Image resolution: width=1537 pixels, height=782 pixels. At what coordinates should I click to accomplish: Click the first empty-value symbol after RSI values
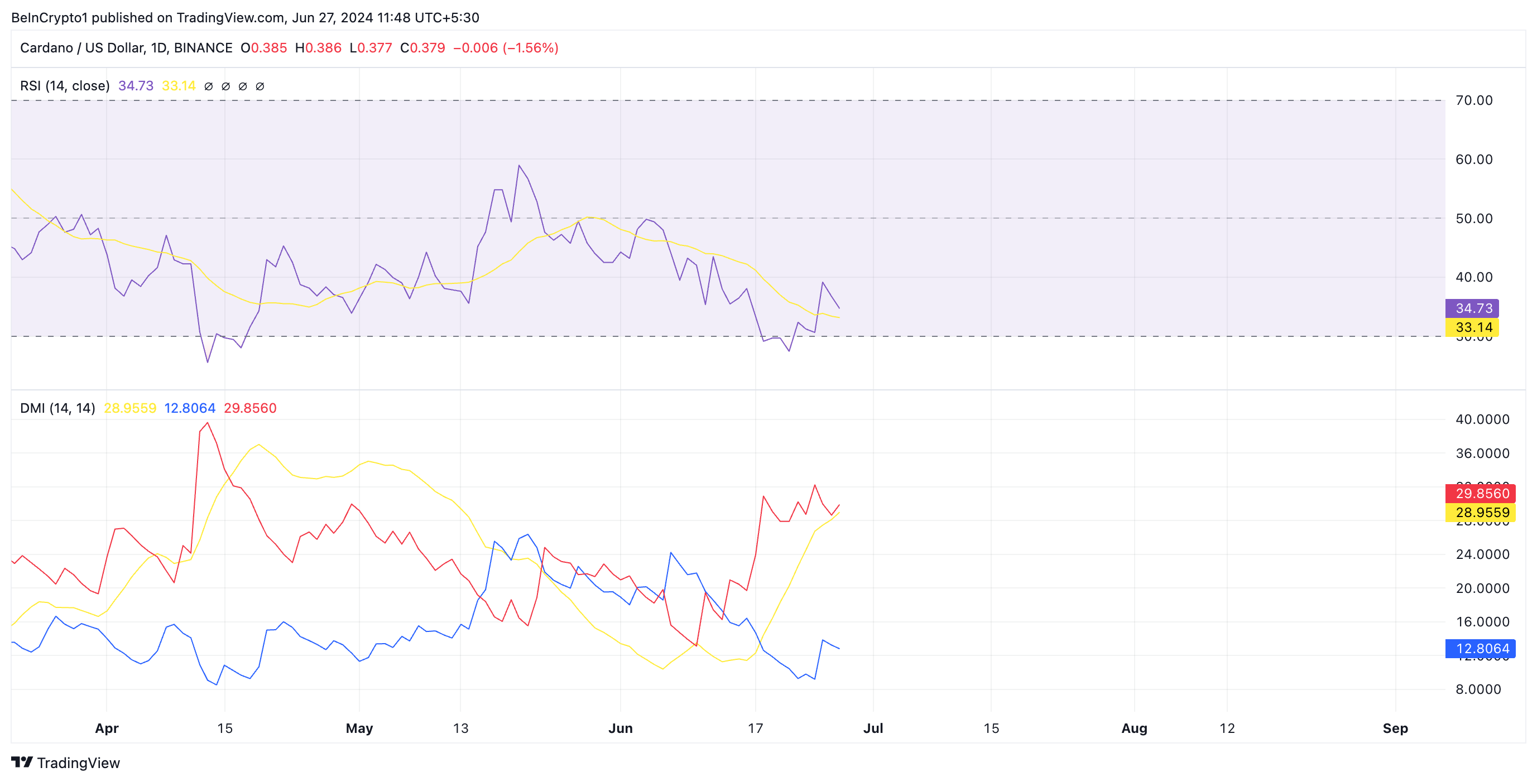pos(208,86)
